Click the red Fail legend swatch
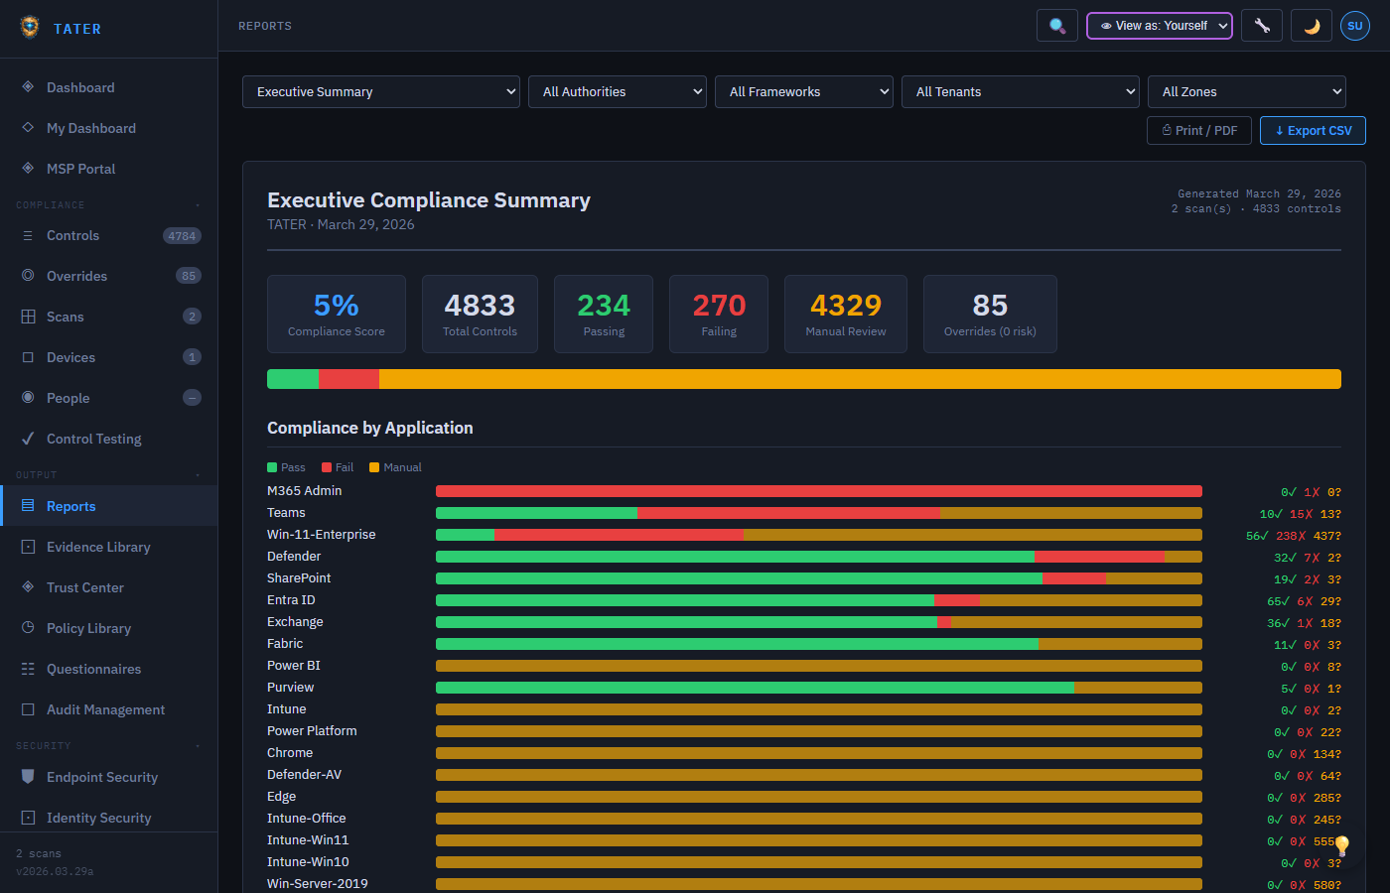The image size is (1390, 893). [327, 467]
